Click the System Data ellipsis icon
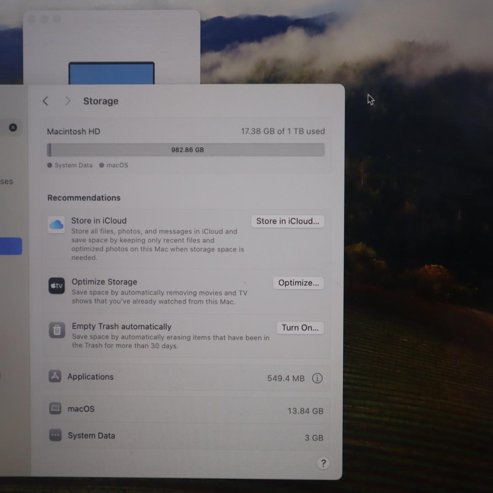Image resolution: width=493 pixels, height=493 pixels. [x=55, y=435]
